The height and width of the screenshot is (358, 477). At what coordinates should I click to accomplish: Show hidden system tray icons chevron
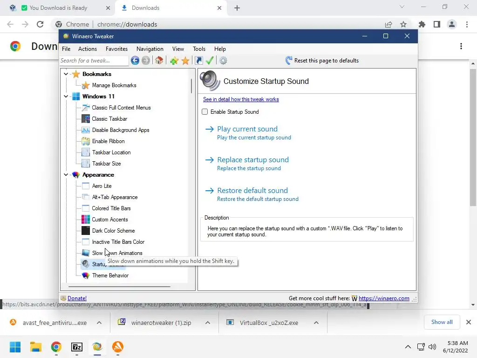[x=408, y=347]
